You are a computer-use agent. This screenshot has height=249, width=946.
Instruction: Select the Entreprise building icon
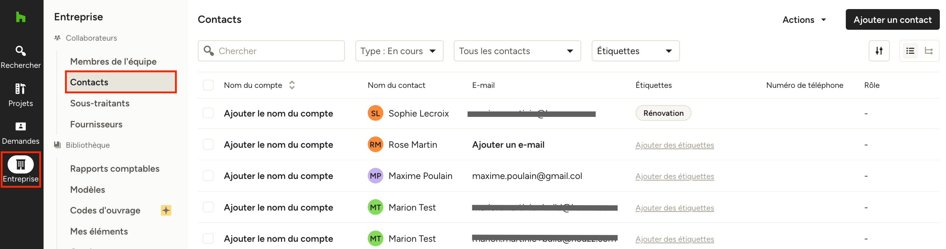click(x=21, y=164)
